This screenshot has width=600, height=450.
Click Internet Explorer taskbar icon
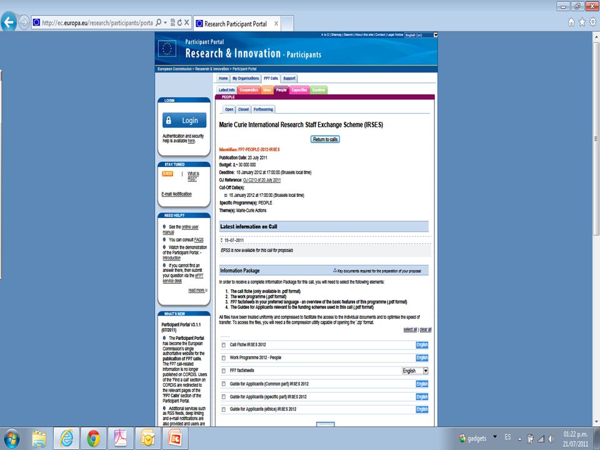(x=66, y=439)
